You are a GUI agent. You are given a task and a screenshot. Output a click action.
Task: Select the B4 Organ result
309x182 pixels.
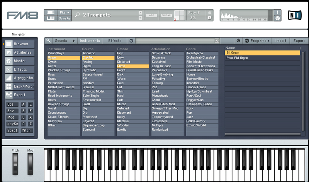[x=262, y=53]
